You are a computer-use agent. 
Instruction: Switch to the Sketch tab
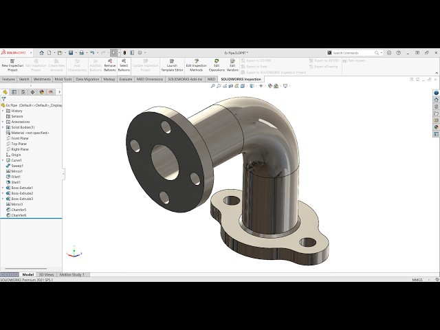pyautogui.click(x=24, y=79)
